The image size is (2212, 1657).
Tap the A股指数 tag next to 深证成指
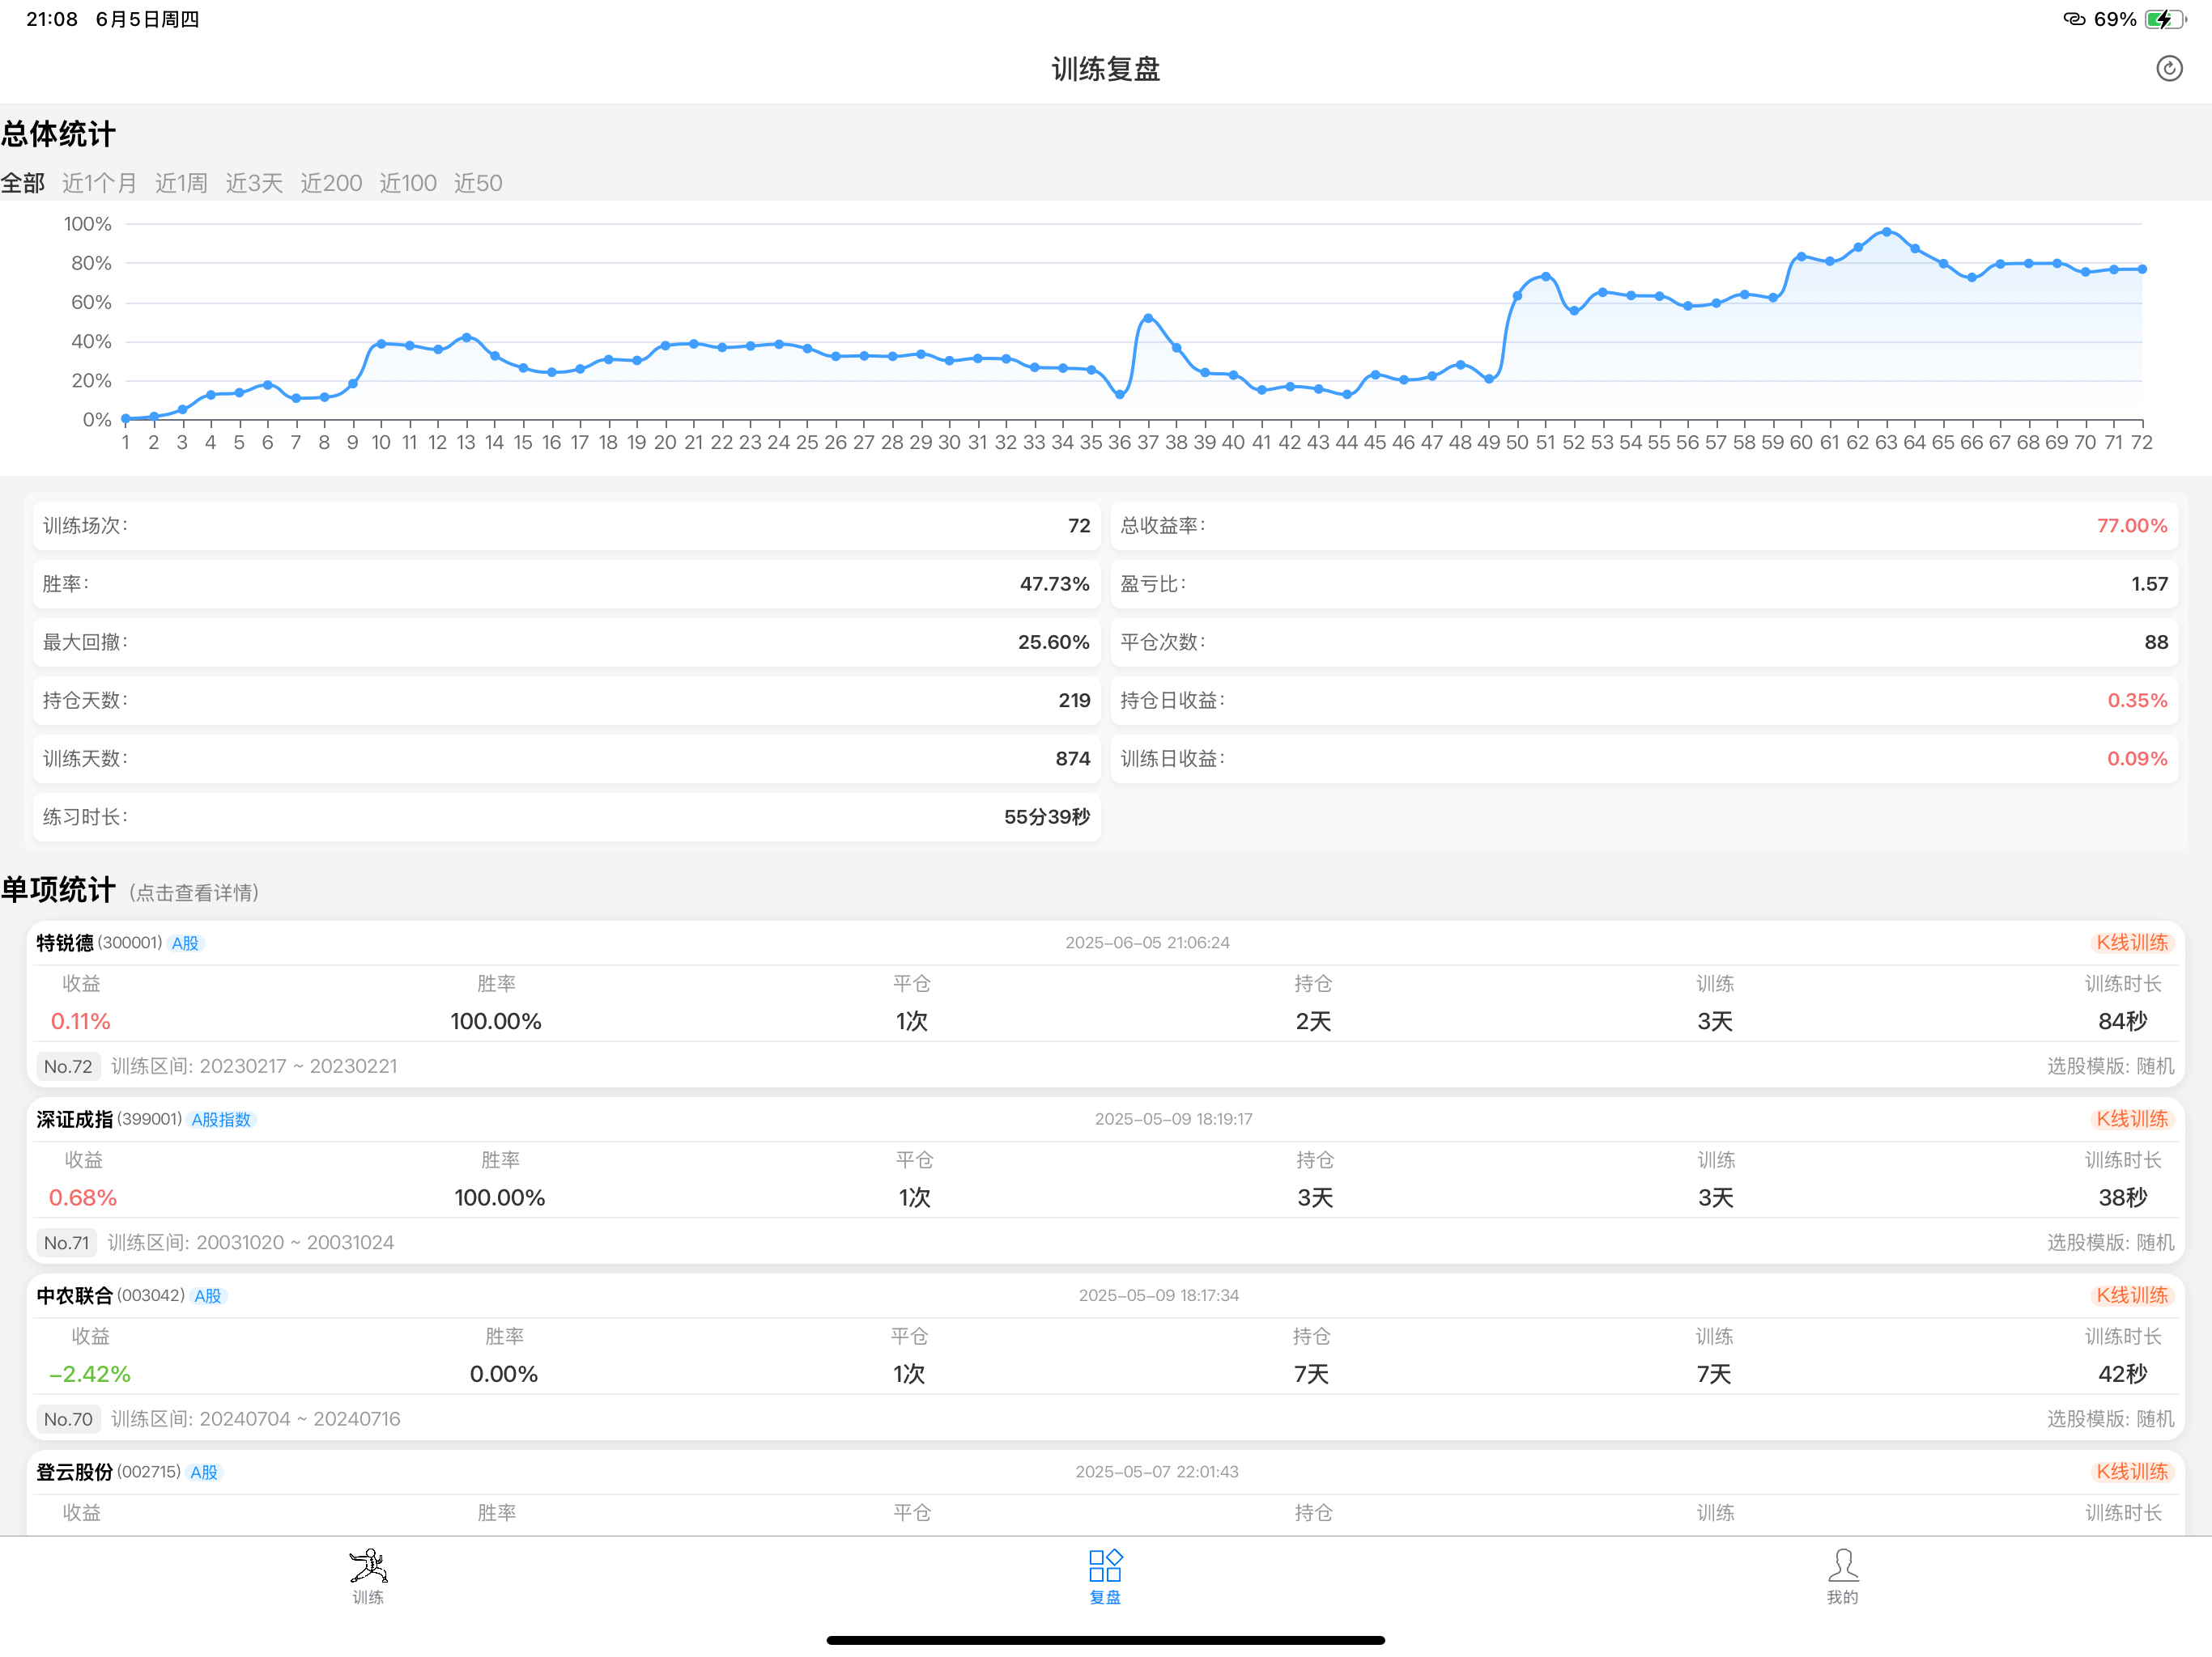click(x=222, y=1119)
